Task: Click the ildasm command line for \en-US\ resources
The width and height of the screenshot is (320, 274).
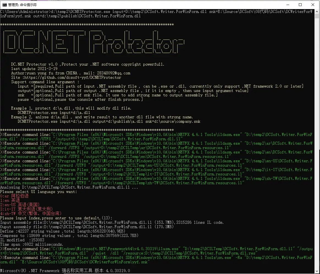Action: 156,163
